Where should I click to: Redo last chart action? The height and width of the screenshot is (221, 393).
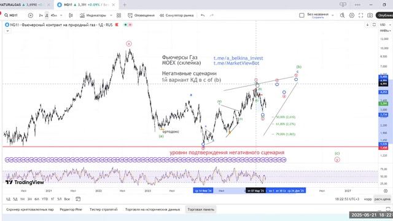211,15
